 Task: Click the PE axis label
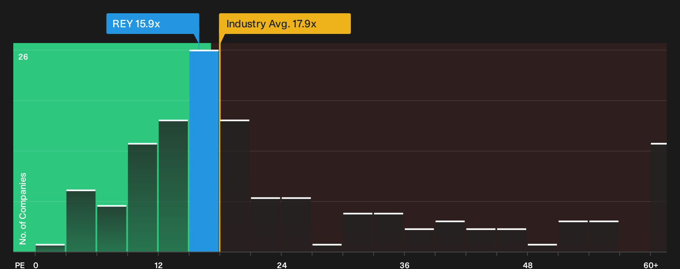click(20, 265)
